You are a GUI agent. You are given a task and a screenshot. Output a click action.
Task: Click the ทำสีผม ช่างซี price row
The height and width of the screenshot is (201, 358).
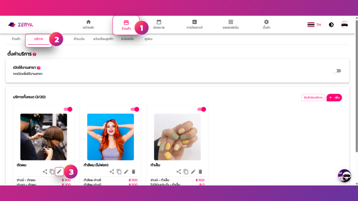tap(110, 180)
